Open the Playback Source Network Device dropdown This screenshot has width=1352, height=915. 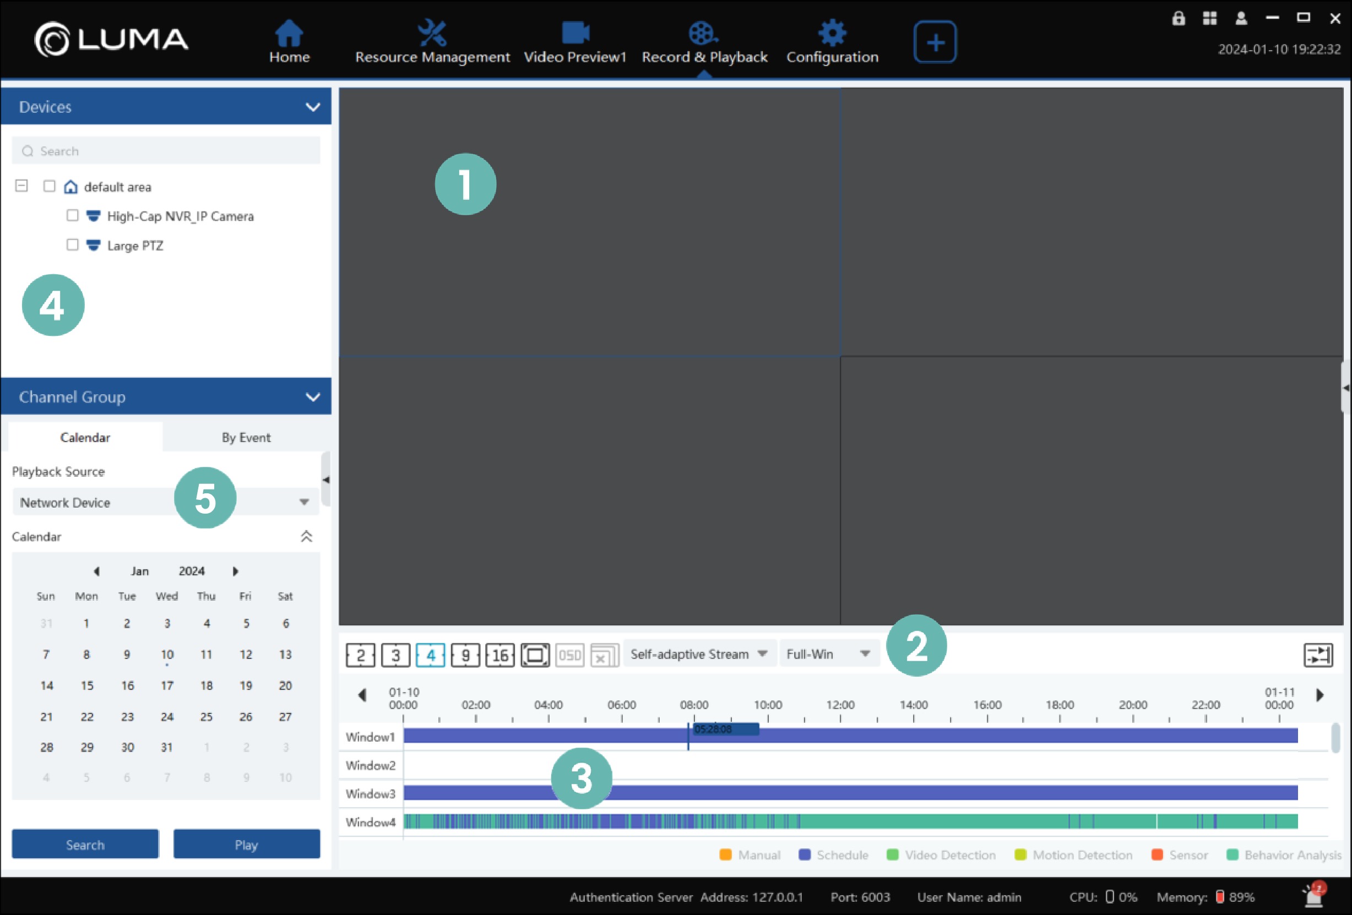(165, 502)
